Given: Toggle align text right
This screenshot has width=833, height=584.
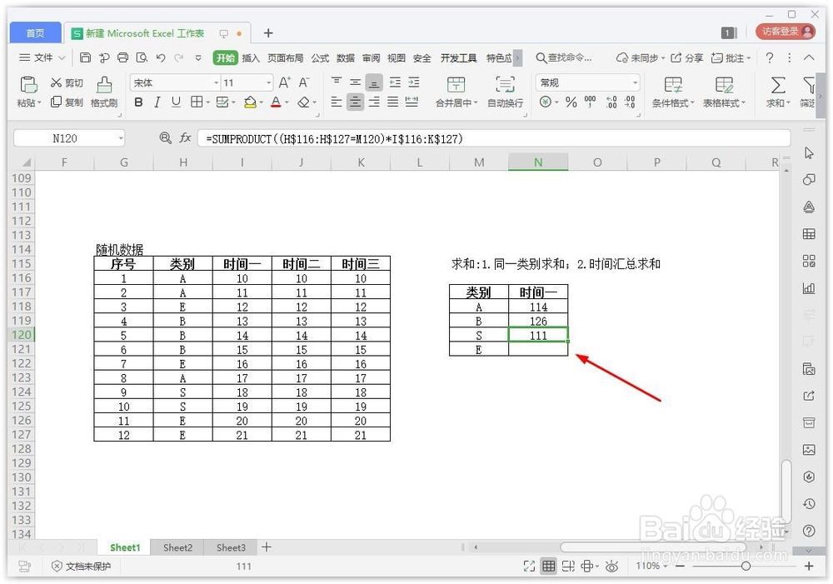Looking at the screenshot, I should [x=374, y=102].
